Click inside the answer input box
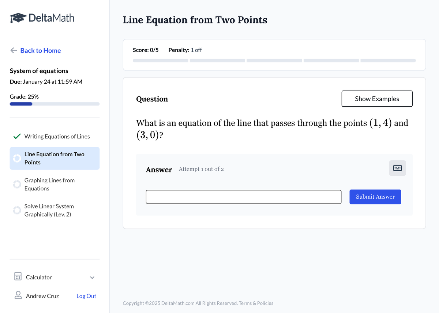This screenshot has height=313, width=439. pyautogui.click(x=243, y=196)
